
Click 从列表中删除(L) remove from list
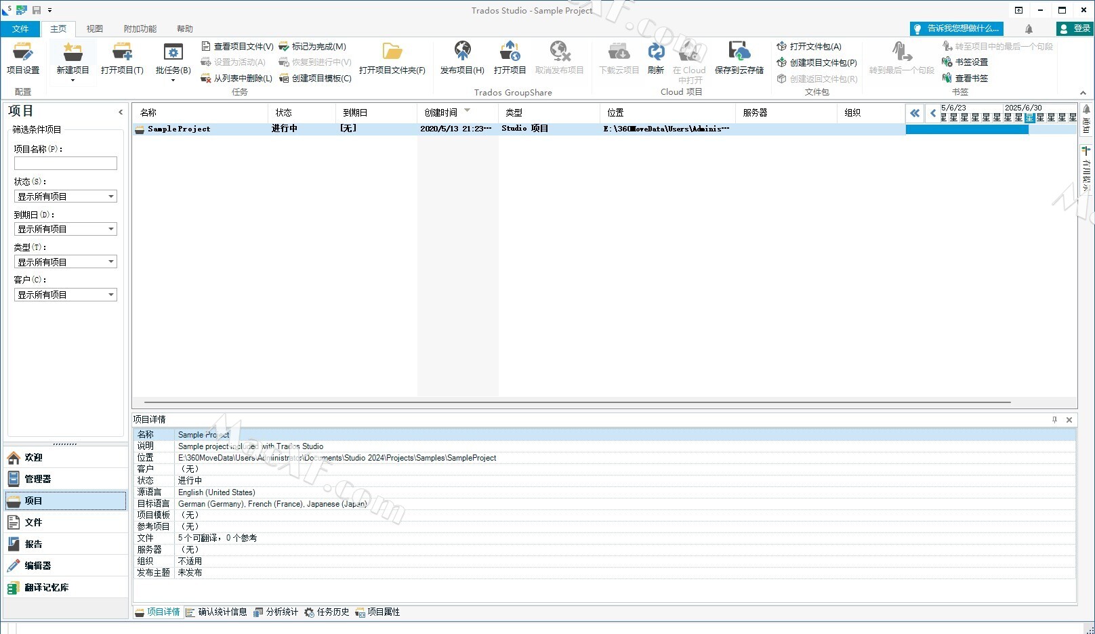236,79
